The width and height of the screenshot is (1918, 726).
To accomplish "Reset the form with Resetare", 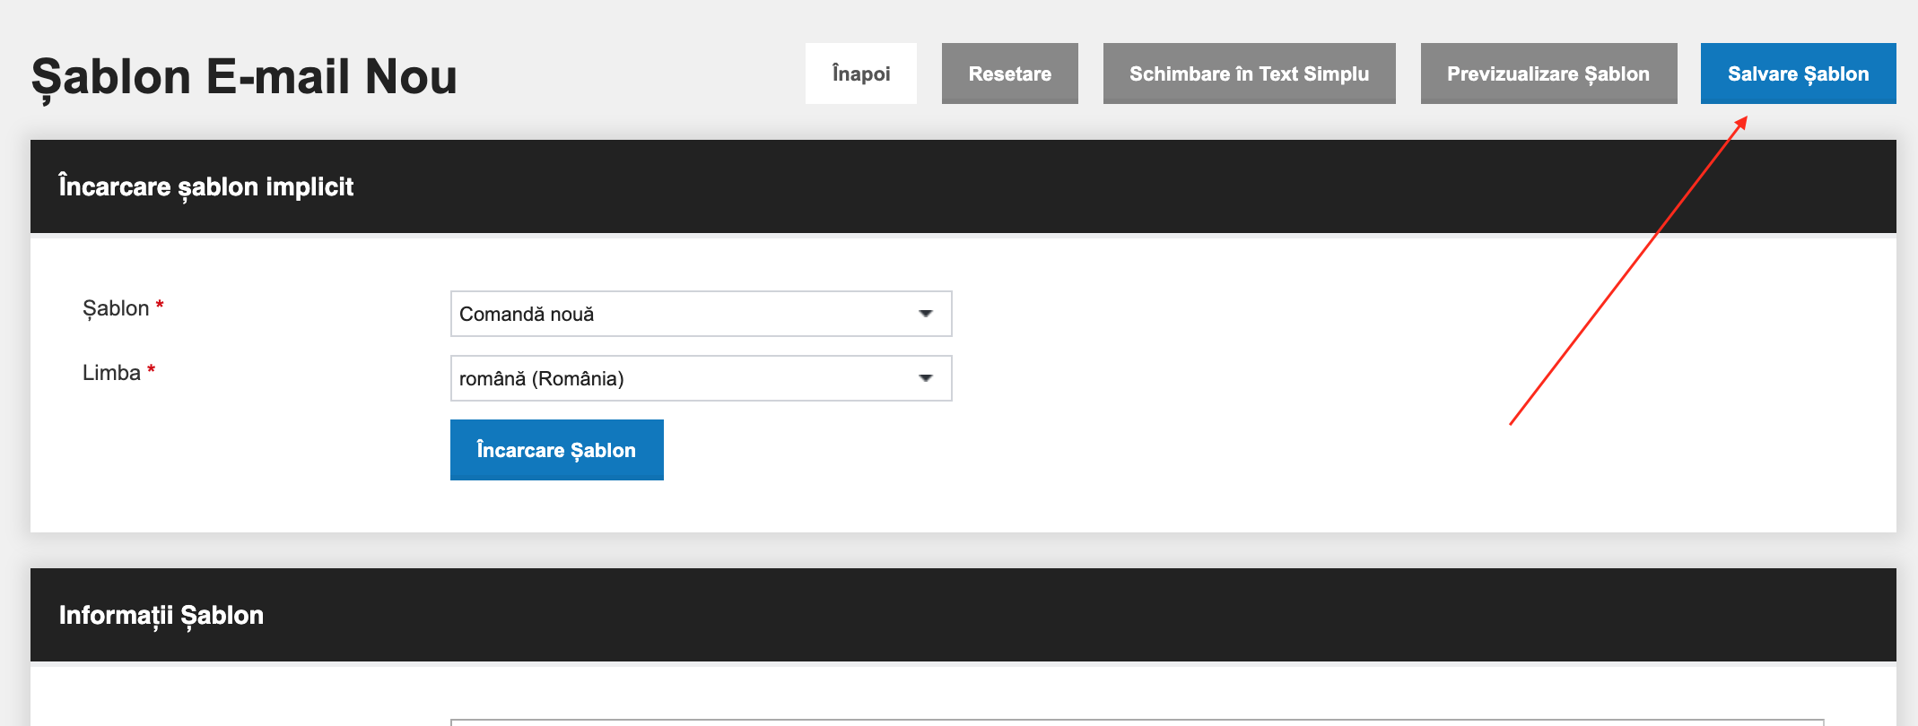I will coord(1010,73).
